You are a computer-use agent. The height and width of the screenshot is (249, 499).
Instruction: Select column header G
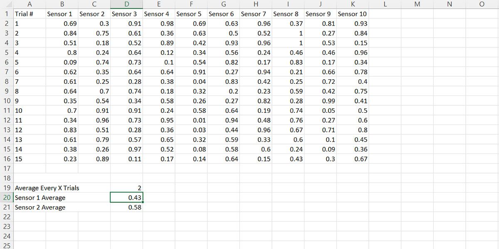223,4
